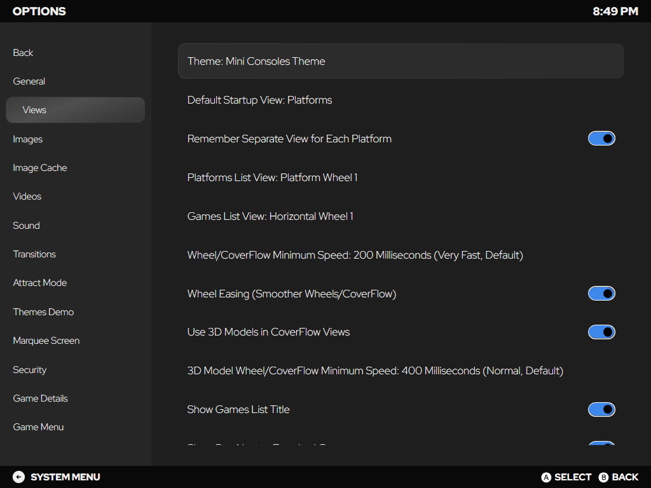This screenshot has height=488, width=651.
Task: Go to Image Cache settings
Action: pos(40,168)
